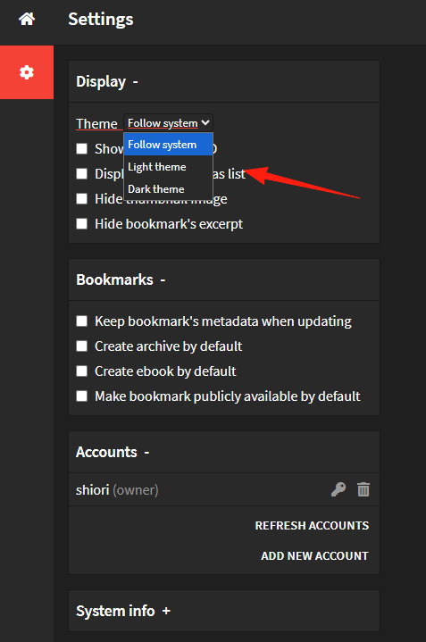The height and width of the screenshot is (642, 426).
Task: Click REFRESH ACCOUNTS
Action: [x=312, y=525]
